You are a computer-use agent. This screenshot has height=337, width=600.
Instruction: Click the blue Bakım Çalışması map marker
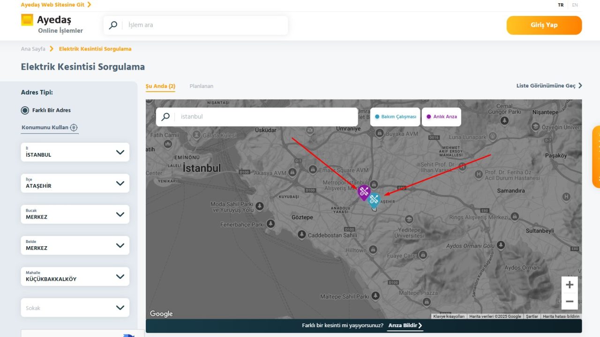pos(374,200)
